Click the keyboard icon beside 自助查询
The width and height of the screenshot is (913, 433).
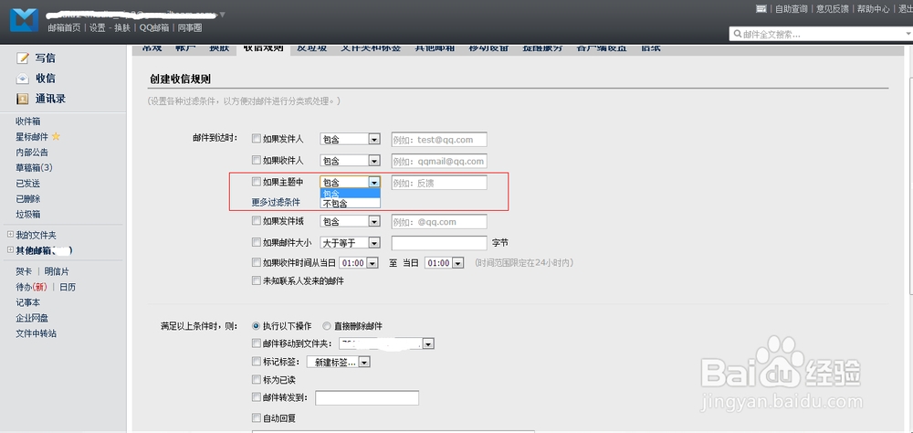coord(761,8)
